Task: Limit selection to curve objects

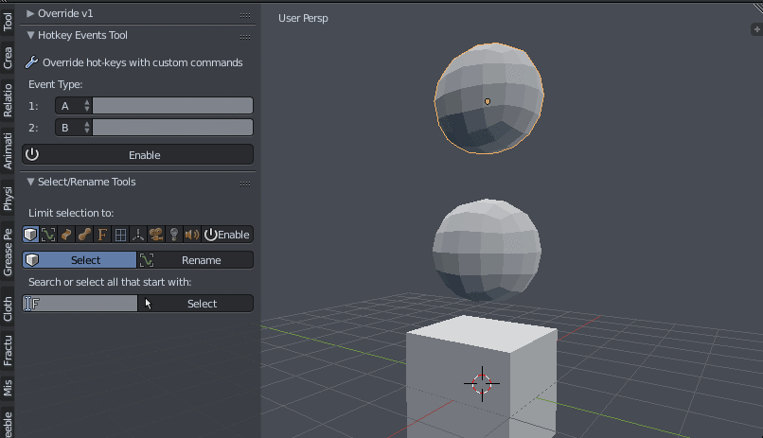Action: [48, 235]
